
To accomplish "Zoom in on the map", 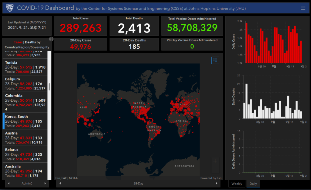I will tap(215, 161).
